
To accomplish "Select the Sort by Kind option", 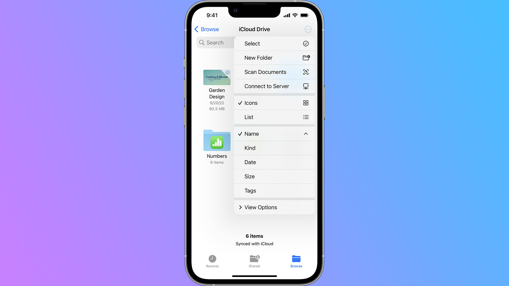I will [274, 148].
